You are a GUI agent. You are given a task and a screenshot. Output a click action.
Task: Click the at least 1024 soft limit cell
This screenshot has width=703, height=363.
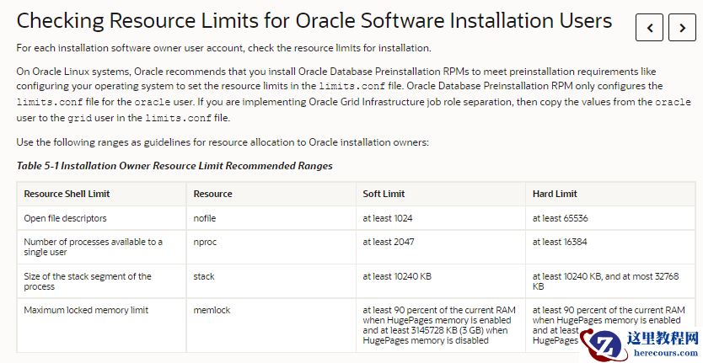[388, 218]
